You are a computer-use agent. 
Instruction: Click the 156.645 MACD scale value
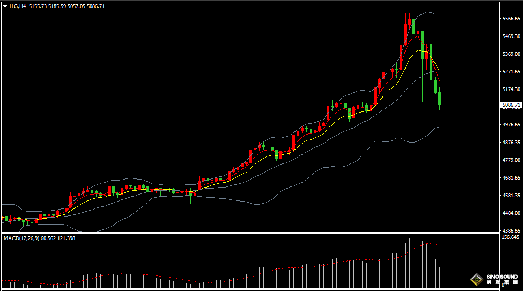(510, 237)
